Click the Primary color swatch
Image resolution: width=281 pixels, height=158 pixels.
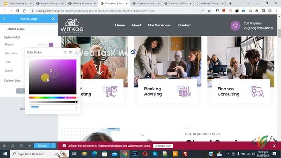(x=51, y=44)
